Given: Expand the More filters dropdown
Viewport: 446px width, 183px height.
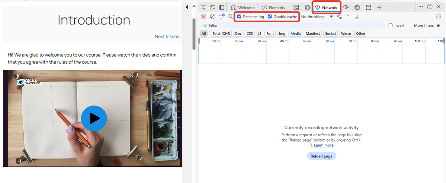Looking at the screenshot, I should [427, 26].
